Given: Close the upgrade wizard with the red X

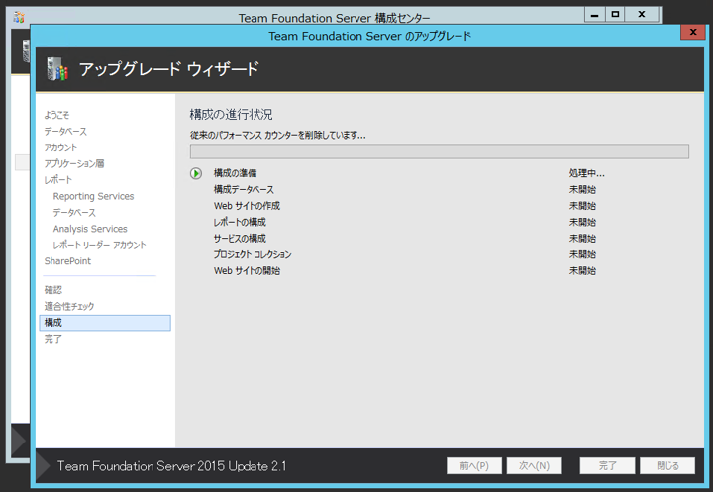Looking at the screenshot, I should (693, 32).
